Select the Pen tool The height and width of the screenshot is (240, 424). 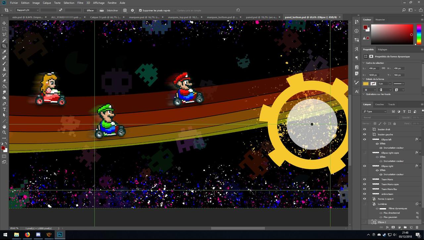[4, 103]
